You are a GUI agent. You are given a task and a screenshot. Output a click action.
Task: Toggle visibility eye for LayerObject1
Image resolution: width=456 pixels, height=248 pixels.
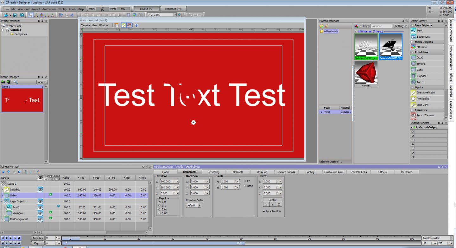click(x=40, y=201)
